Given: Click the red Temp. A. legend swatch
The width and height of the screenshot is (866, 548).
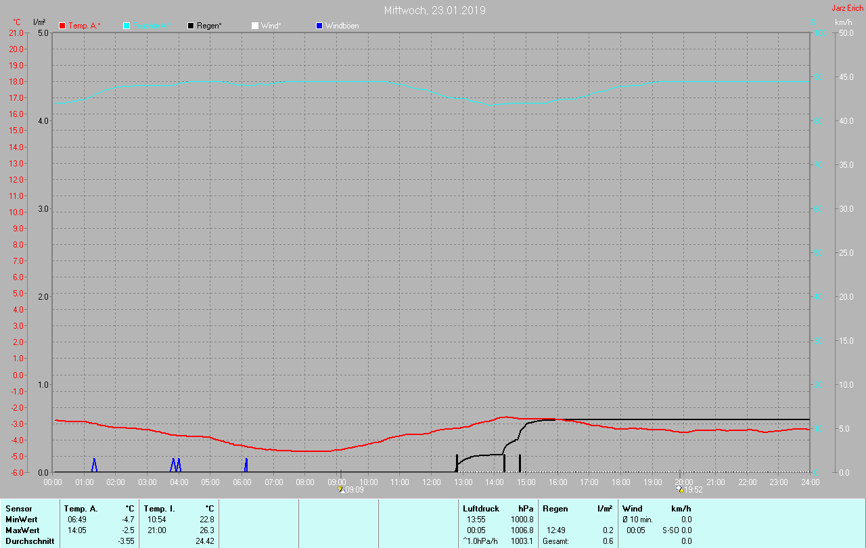Looking at the screenshot, I should click(62, 26).
